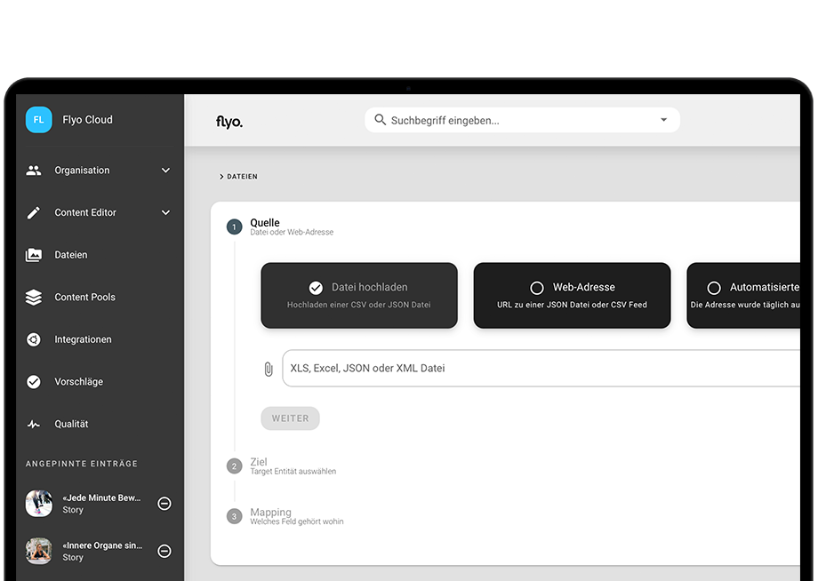The image size is (818, 581).
Task: Open pinned story «Innere Organe sin... thumbnail
Action: 39,551
